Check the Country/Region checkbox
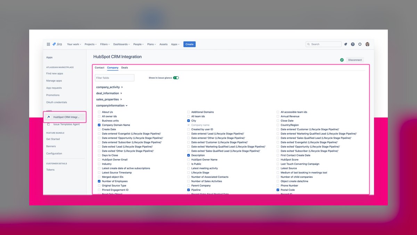 (x=278, y=125)
